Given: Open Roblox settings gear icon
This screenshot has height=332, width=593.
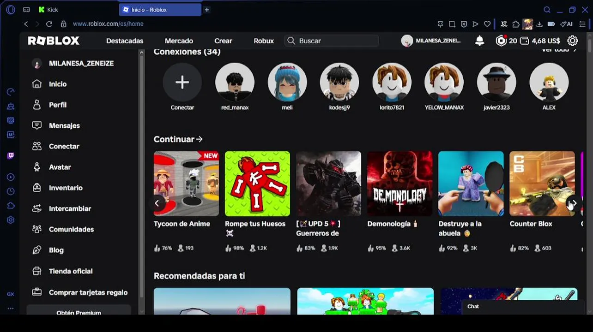Looking at the screenshot, I should [x=573, y=41].
